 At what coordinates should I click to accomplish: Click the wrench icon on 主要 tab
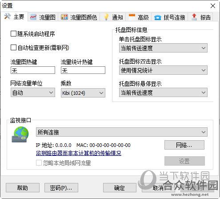coord(7,16)
